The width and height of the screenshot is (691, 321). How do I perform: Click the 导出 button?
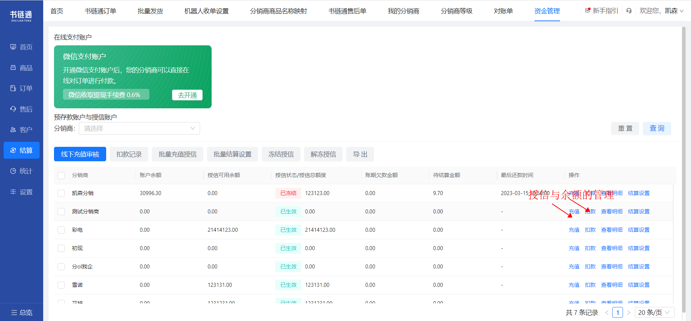pos(360,154)
